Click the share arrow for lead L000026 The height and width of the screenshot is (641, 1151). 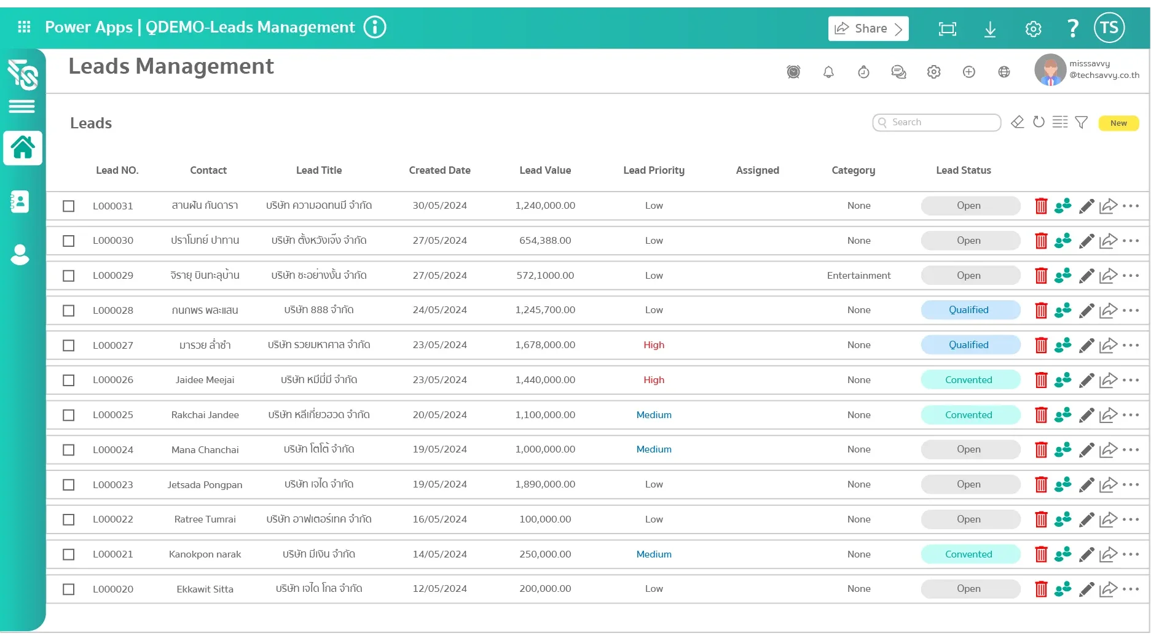[x=1108, y=381]
